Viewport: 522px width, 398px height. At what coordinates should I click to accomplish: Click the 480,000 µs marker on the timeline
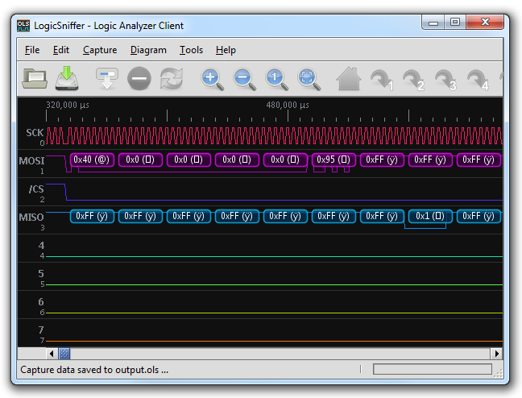click(x=288, y=106)
